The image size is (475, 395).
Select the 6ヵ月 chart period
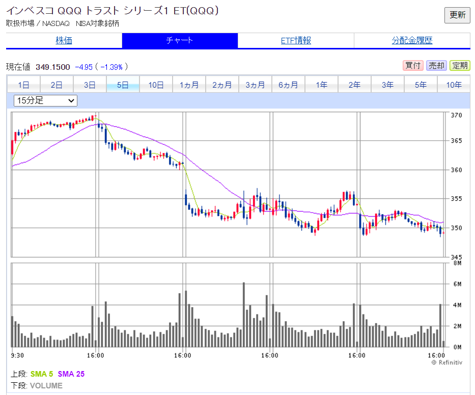288,85
